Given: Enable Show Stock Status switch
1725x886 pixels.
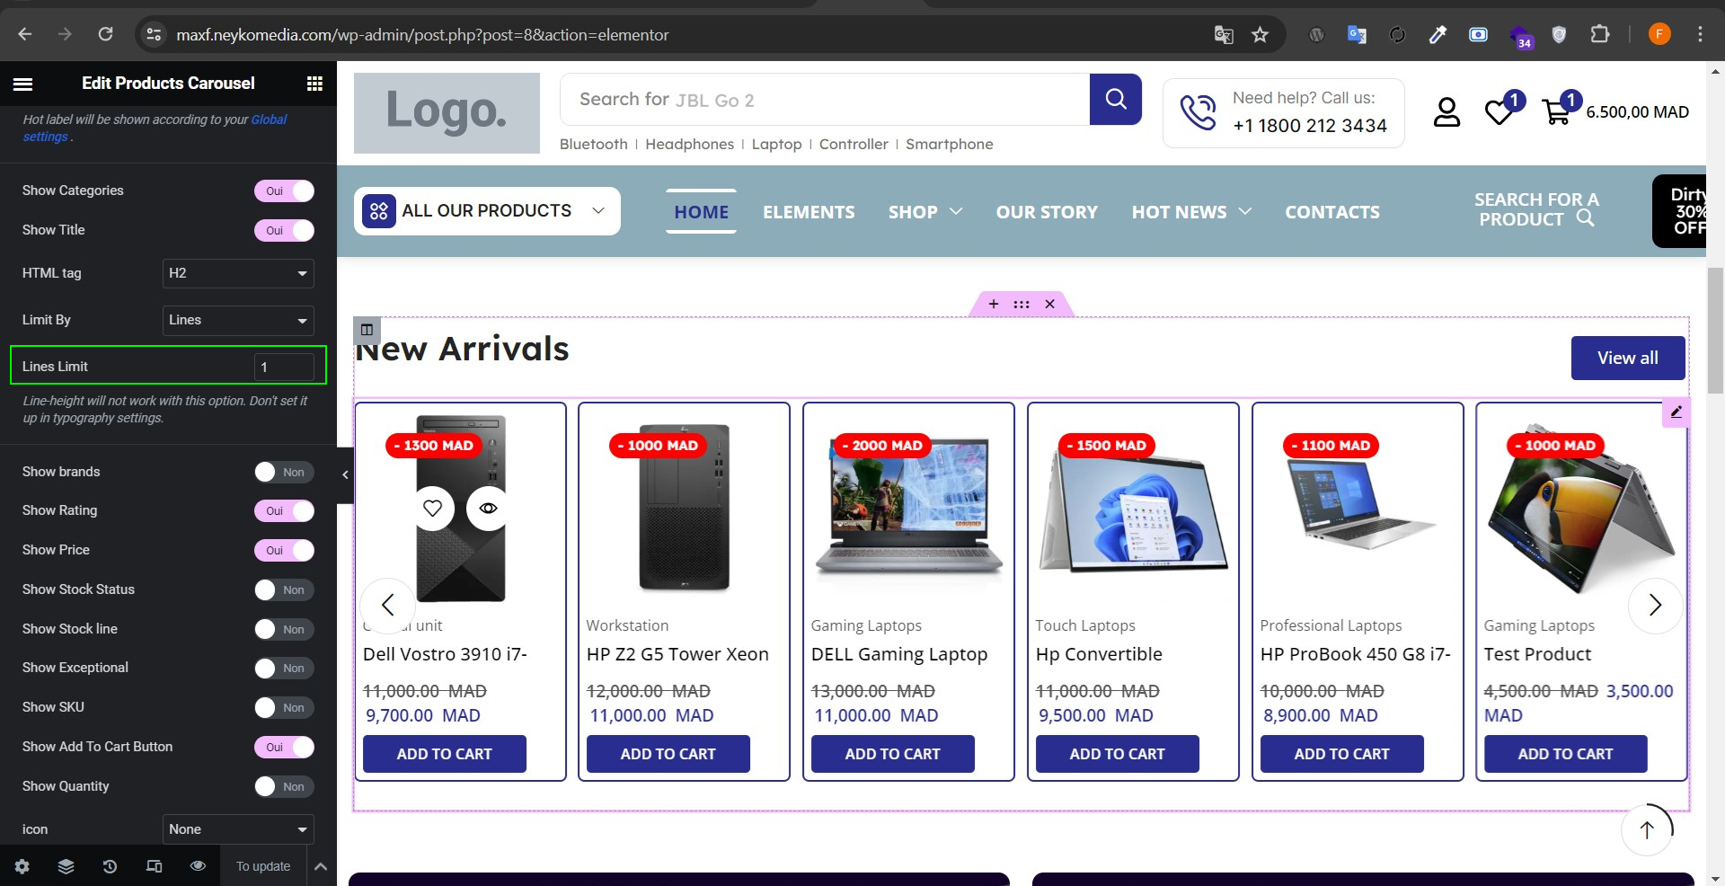Looking at the screenshot, I should pos(284,590).
